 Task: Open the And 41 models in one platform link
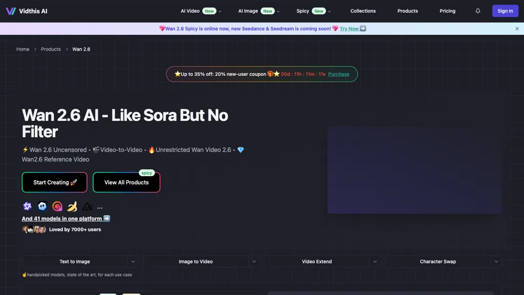tap(66, 218)
